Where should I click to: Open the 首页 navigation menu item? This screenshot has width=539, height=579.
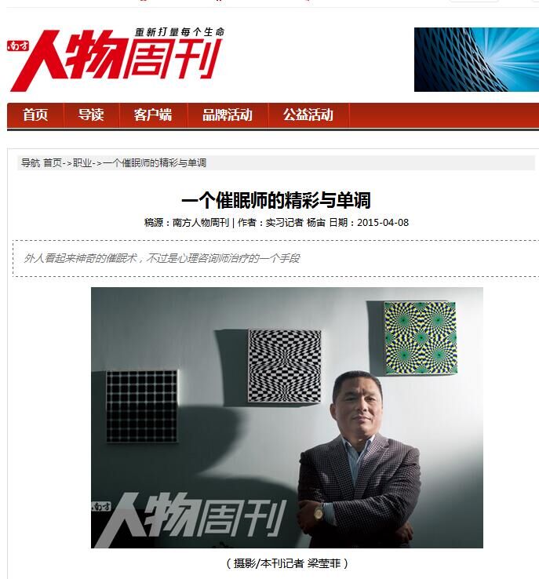point(35,115)
